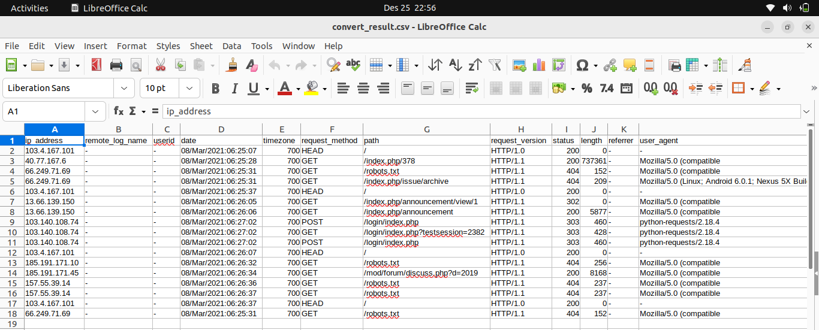Click the Decrease Indent icon
This screenshot has width=819, height=330.
pos(715,88)
